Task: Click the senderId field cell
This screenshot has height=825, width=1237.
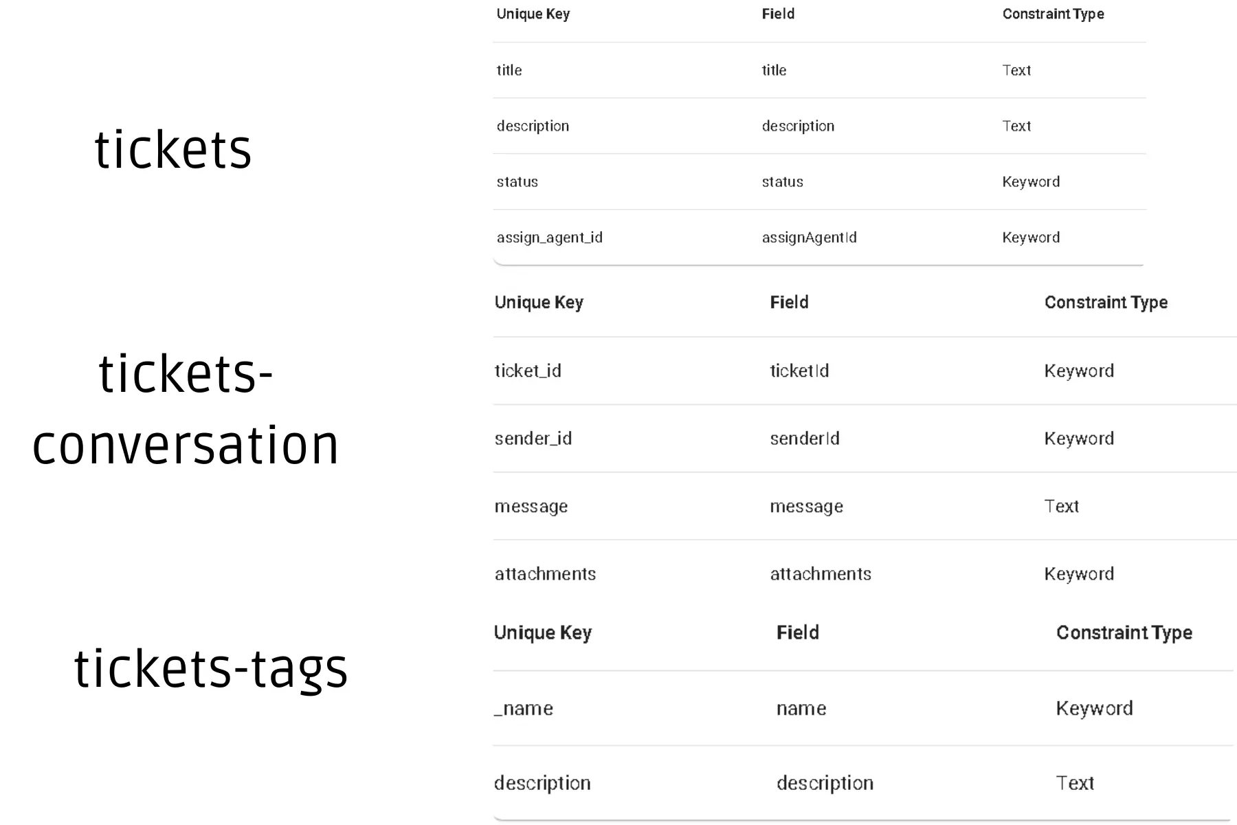Action: [804, 439]
